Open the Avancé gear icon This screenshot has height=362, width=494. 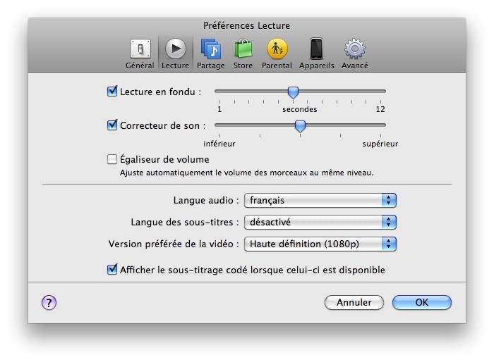point(354,49)
